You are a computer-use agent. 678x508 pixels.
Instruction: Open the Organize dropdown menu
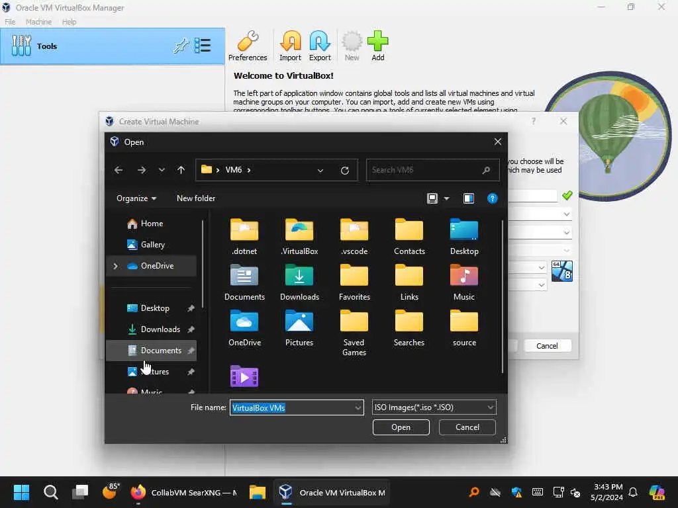tap(136, 198)
